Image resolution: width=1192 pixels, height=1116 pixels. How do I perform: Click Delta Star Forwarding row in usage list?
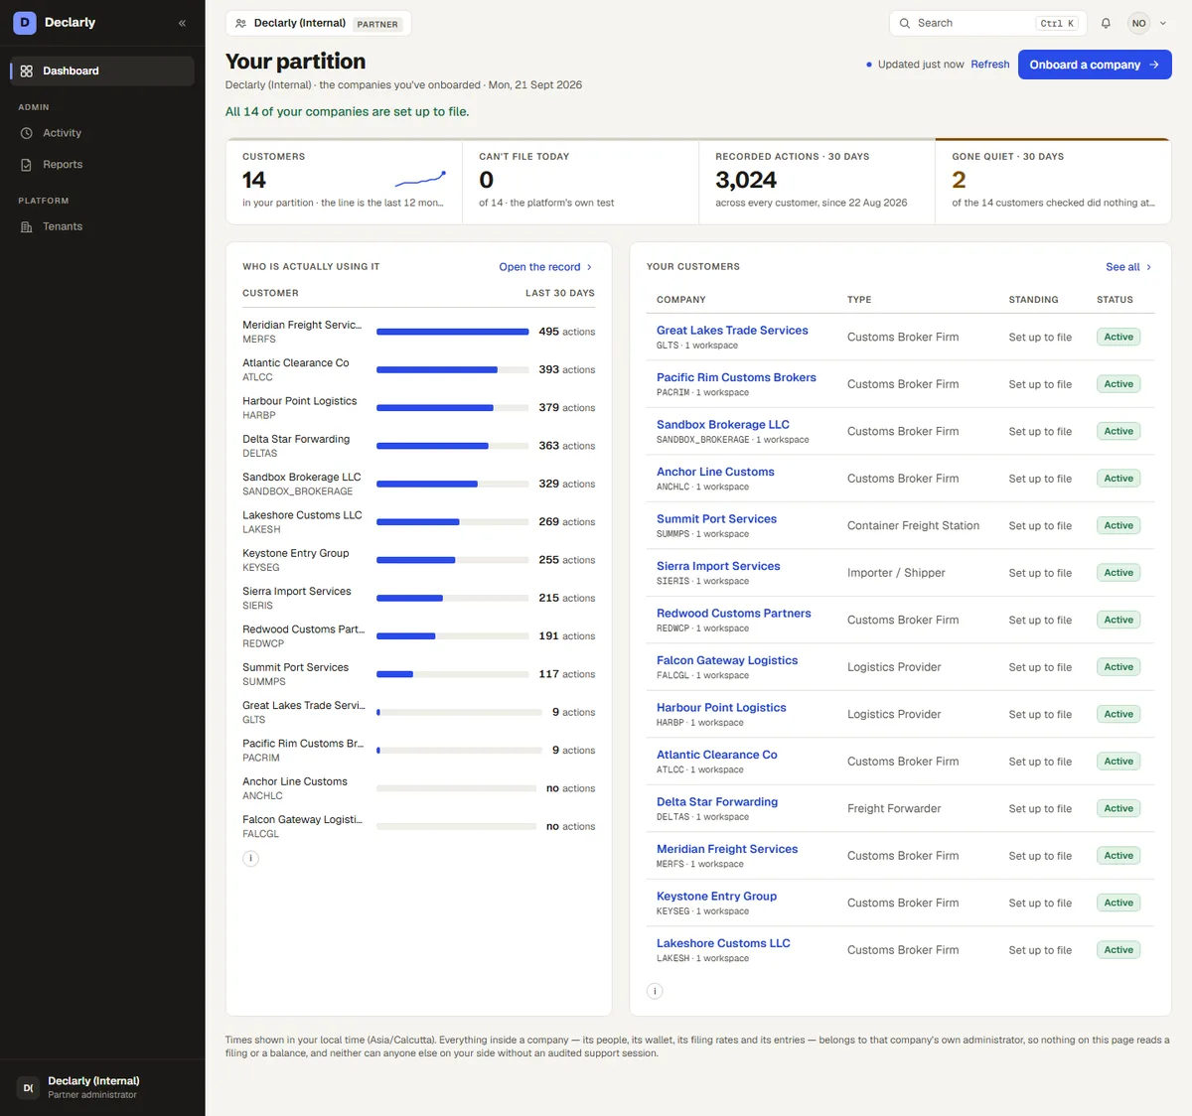[x=419, y=446]
